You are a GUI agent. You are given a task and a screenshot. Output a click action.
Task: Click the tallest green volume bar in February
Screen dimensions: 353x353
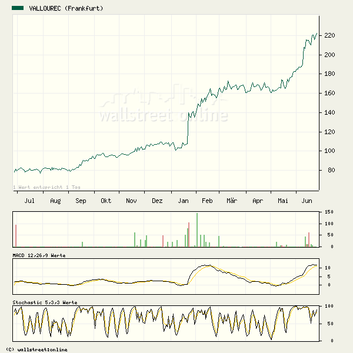(x=197, y=229)
